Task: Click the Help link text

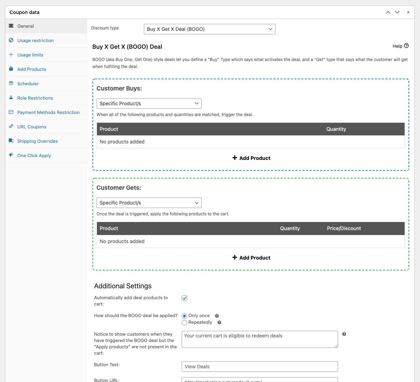Action: (x=397, y=46)
